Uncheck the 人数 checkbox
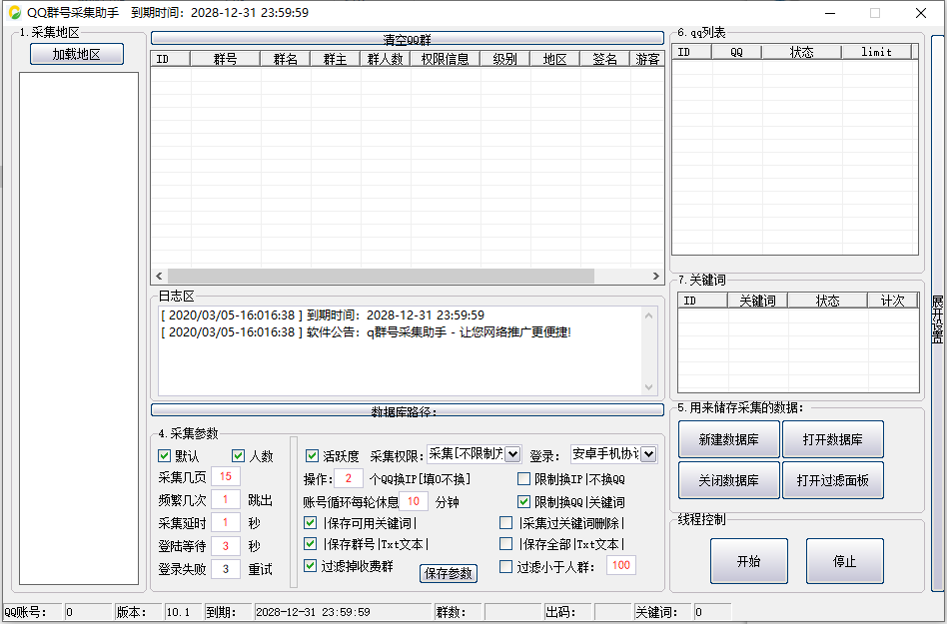 coord(238,455)
